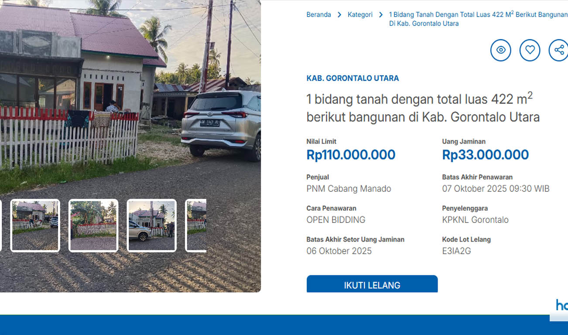Click chevron between Beranda and Kategori
Image resolution: width=568 pixels, height=335 pixels.
339,15
